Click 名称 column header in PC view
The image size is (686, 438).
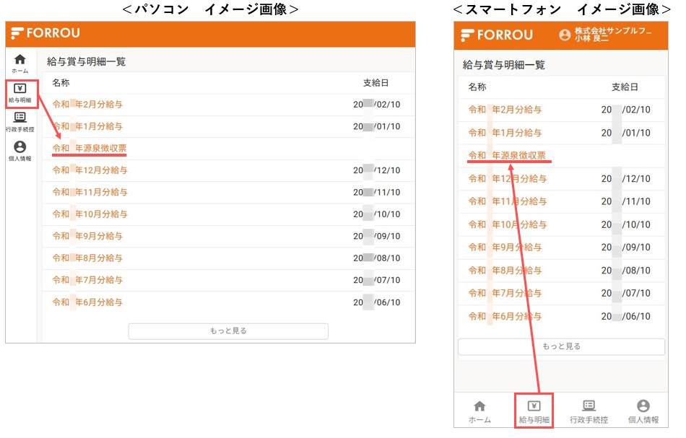(61, 82)
